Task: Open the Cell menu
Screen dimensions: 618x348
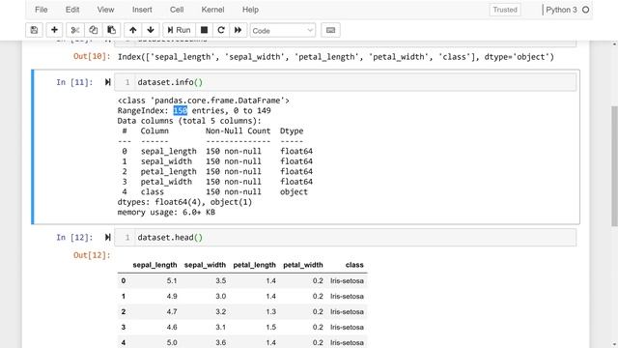Action: (x=177, y=10)
